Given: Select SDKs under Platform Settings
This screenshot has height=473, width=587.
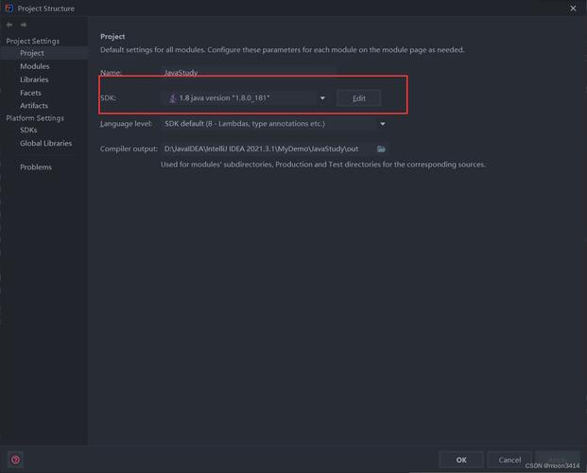Looking at the screenshot, I should [x=28, y=130].
